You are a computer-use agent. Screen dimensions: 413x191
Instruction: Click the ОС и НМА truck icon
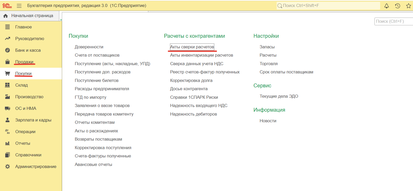pyautogui.click(x=8, y=108)
